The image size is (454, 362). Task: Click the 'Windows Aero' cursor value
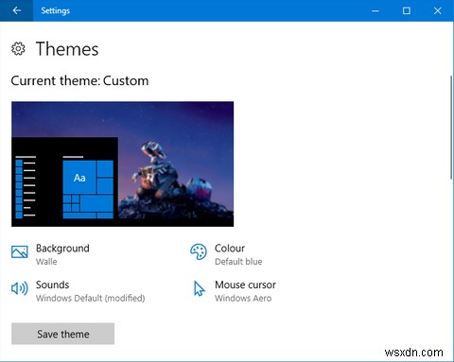pos(243,298)
